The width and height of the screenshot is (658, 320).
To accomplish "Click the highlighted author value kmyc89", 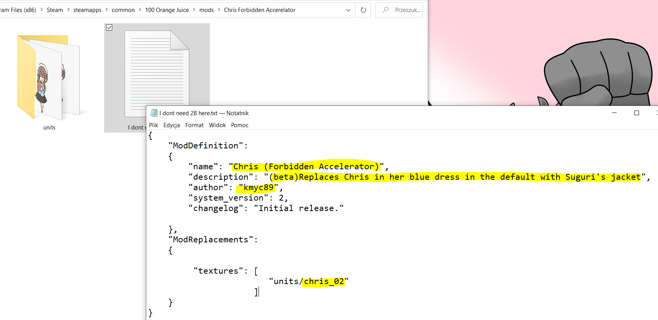I will tap(259, 187).
